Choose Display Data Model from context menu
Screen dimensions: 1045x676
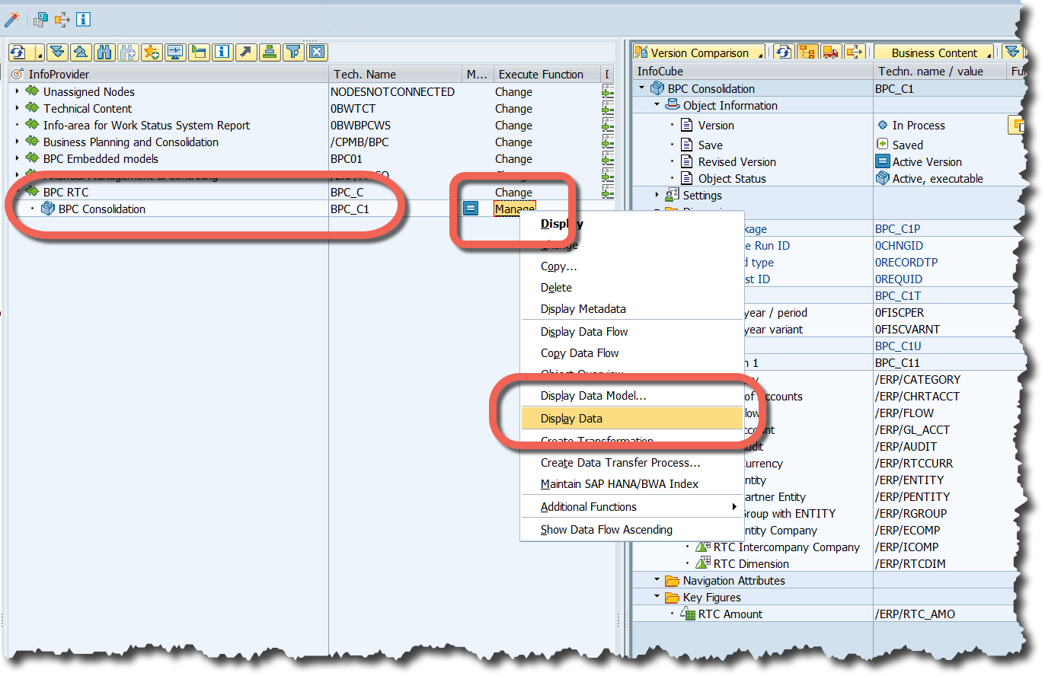click(x=593, y=396)
